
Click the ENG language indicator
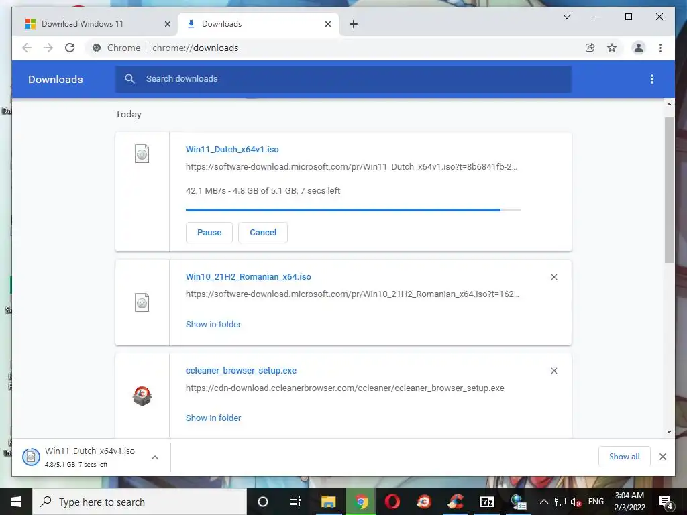(x=596, y=502)
